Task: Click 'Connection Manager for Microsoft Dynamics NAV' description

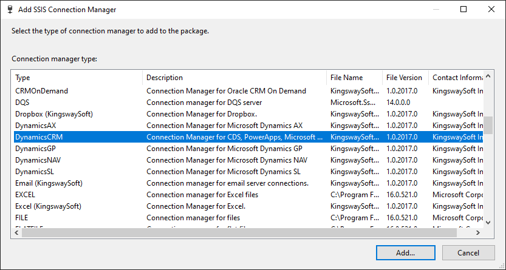Action: click(227, 160)
